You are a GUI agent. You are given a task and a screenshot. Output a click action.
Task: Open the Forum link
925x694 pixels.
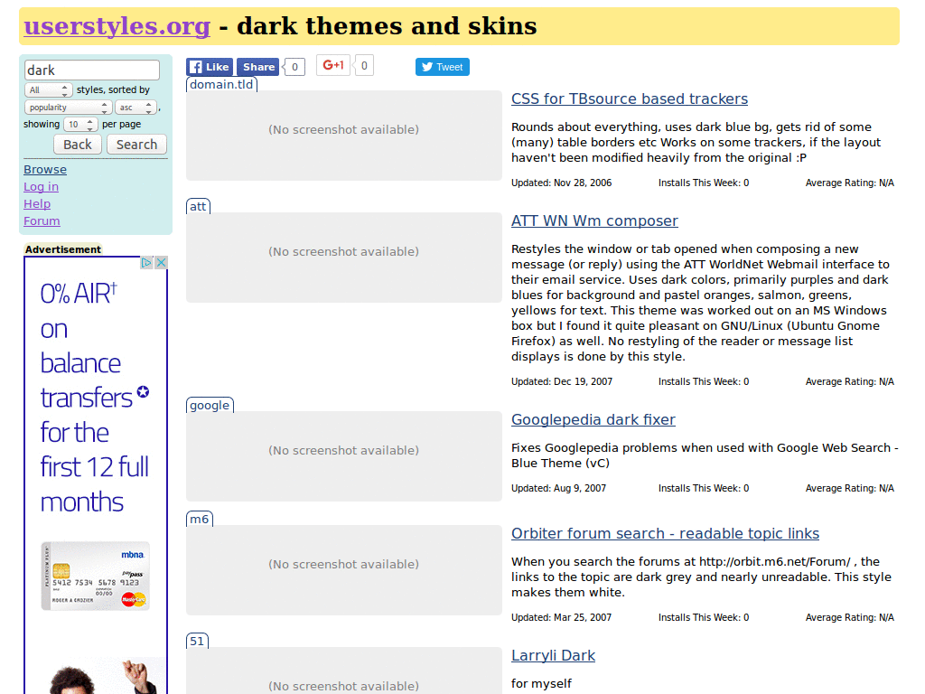pos(42,220)
